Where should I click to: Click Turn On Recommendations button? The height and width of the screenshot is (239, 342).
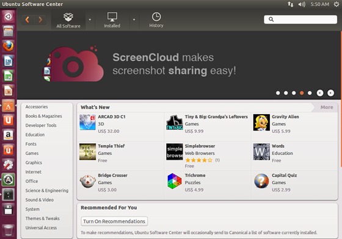tap(114, 221)
